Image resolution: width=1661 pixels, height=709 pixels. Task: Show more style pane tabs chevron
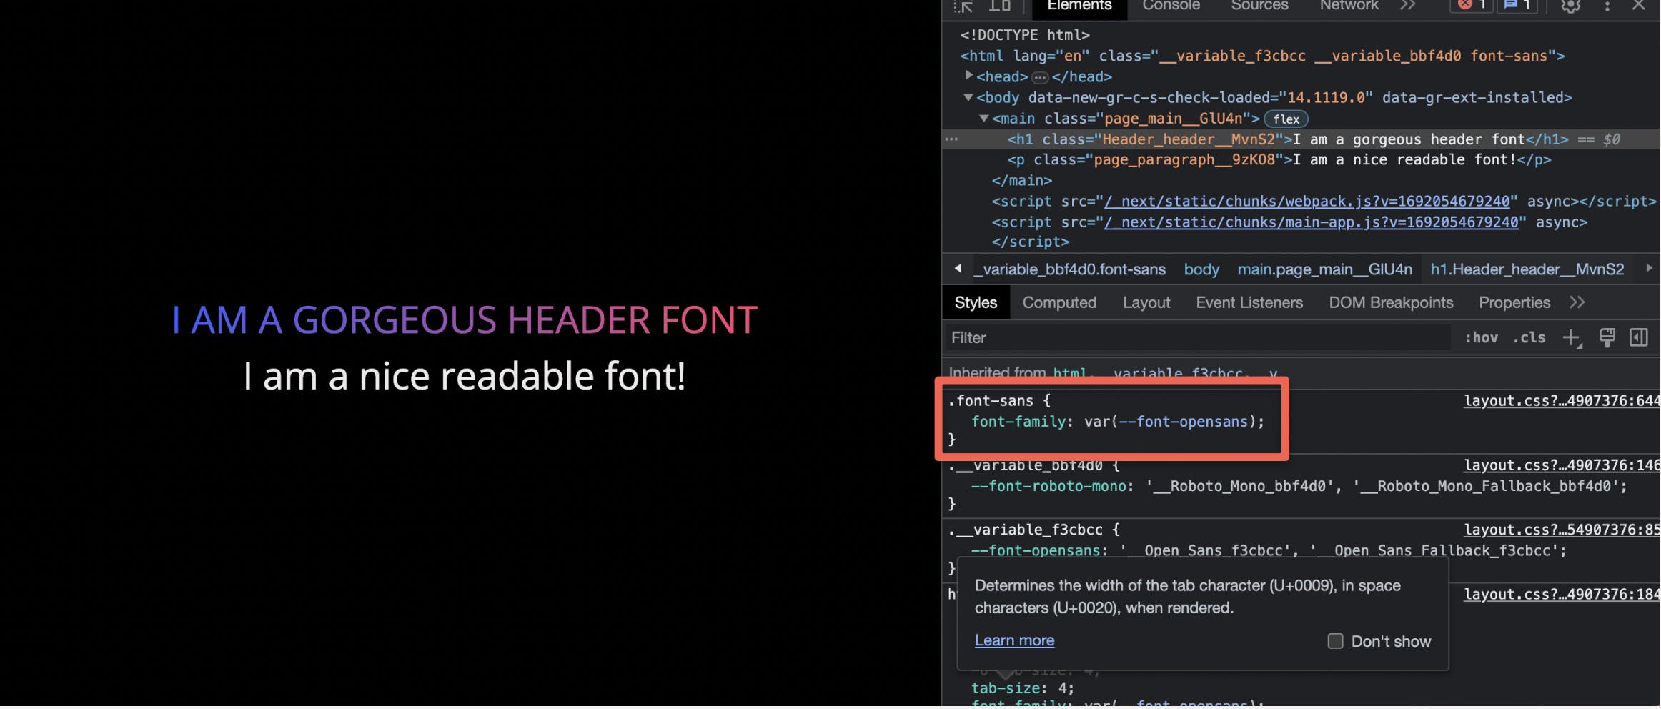1577,303
